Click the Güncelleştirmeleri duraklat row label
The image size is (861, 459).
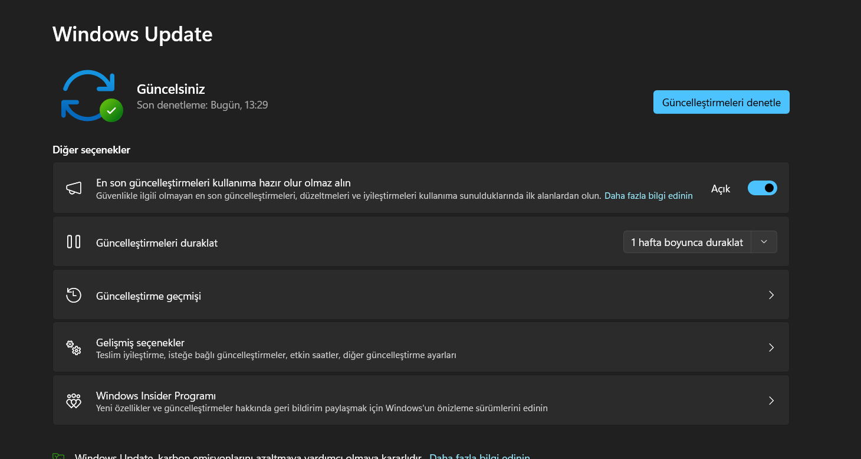click(157, 243)
